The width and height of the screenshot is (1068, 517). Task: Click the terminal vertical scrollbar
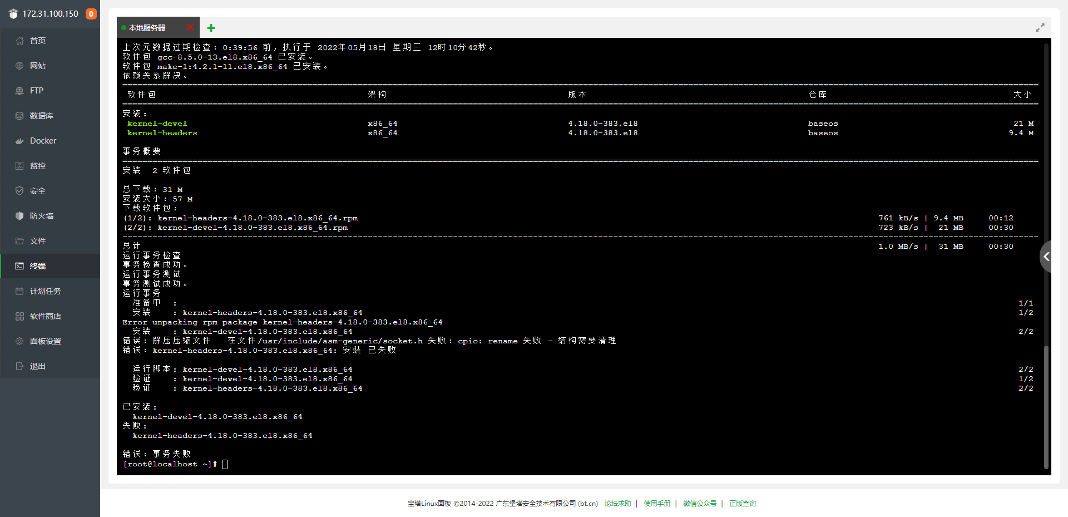tap(1046, 406)
